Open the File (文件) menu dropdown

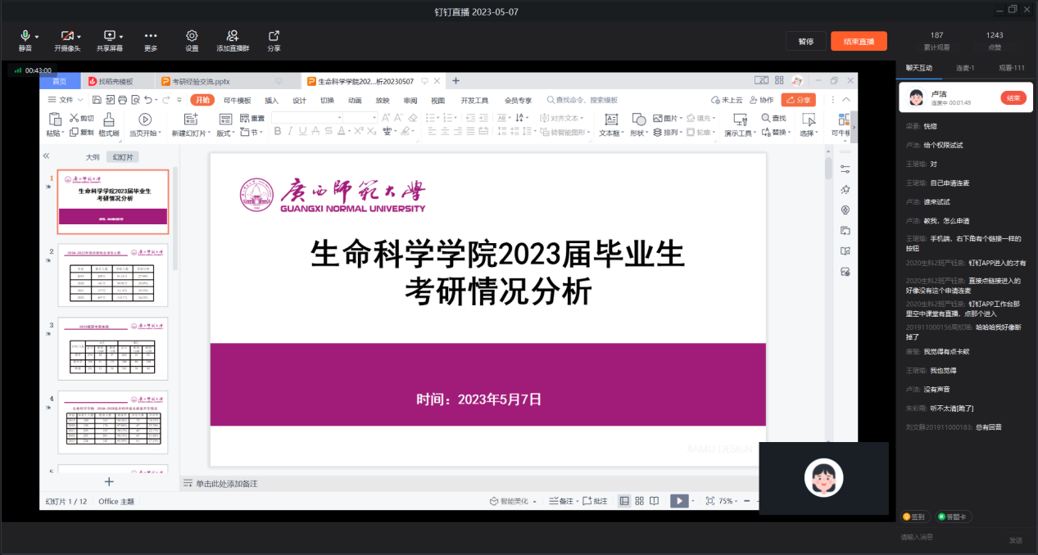point(66,100)
